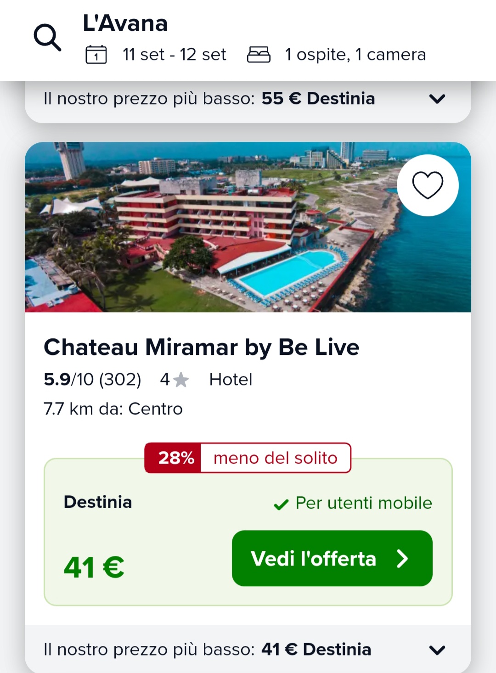Click the Destinia provider name in offer box
Image resolution: width=496 pixels, height=673 pixels.
(98, 502)
